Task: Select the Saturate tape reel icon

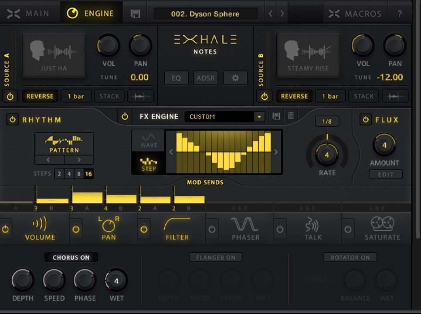Action: pyautogui.click(x=382, y=225)
